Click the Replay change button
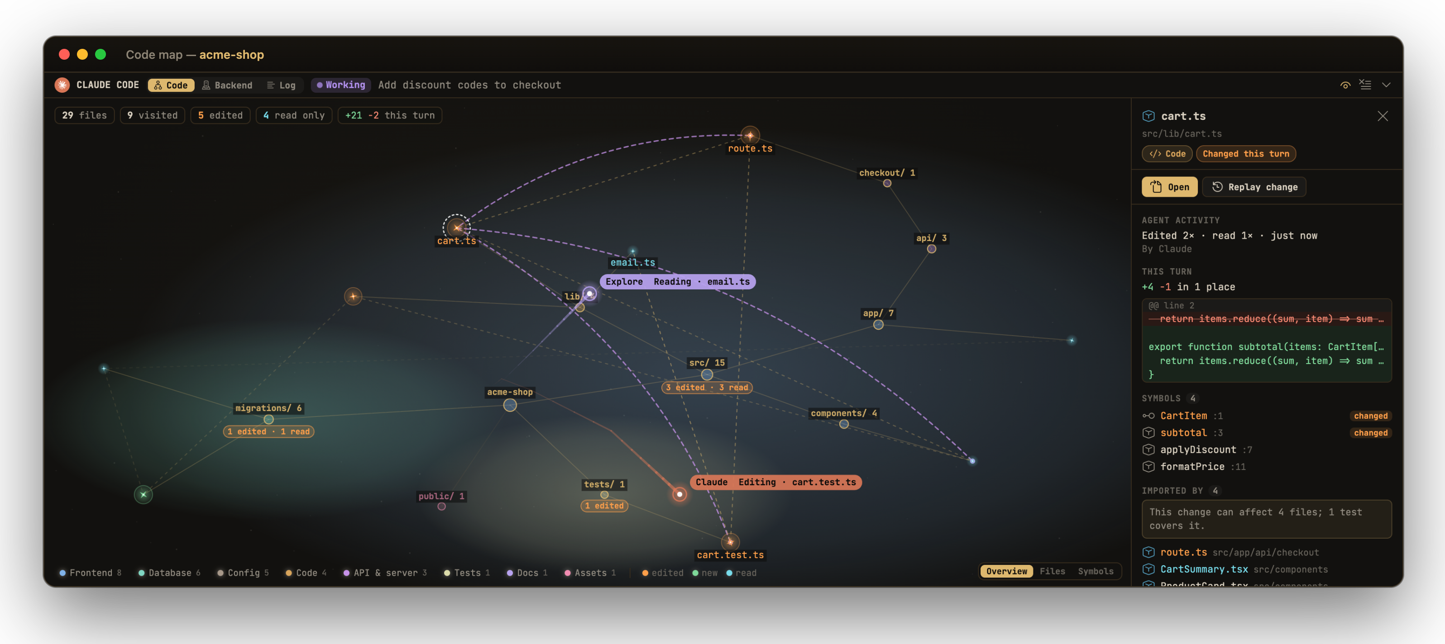Image resolution: width=1445 pixels, height=644 pixels. pos(1254,187)
